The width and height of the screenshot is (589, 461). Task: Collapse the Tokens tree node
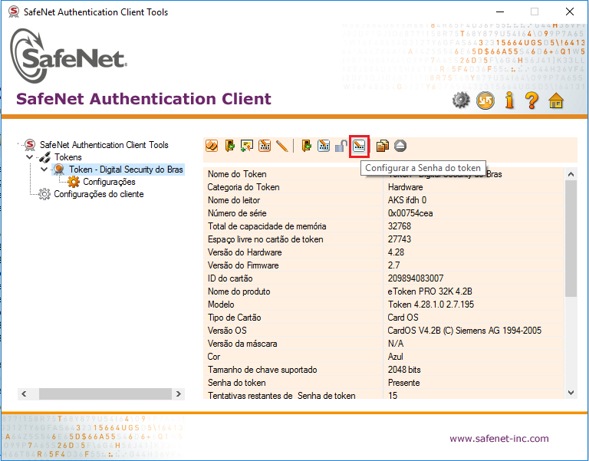(29, 156)
